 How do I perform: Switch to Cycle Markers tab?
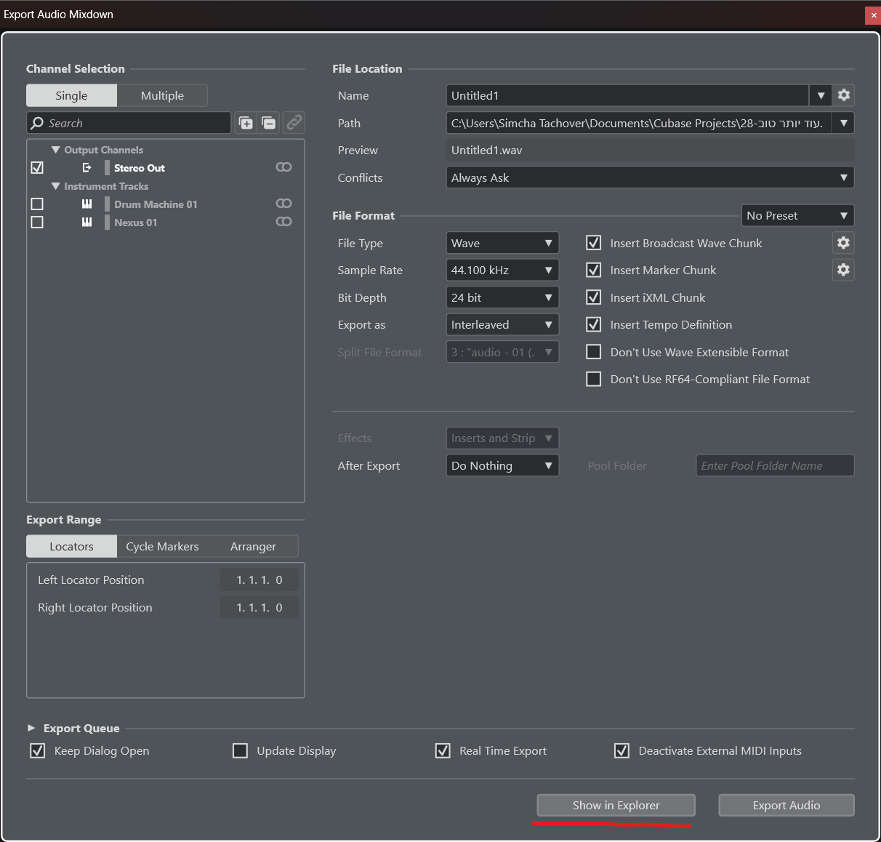click(162, 546)
